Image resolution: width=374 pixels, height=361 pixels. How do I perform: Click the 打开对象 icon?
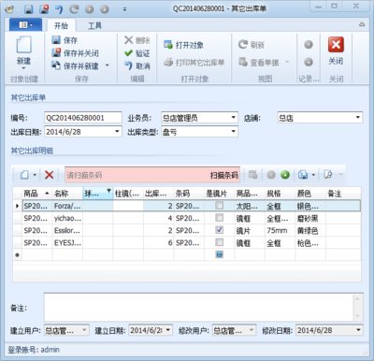tap(168, 45)
